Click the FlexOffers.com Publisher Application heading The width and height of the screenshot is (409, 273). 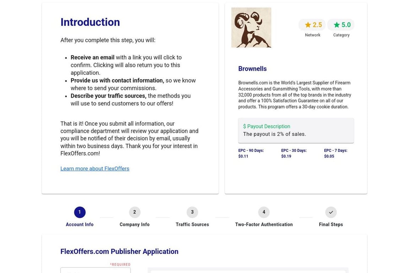pyautogui.click(x=119, y=251)
